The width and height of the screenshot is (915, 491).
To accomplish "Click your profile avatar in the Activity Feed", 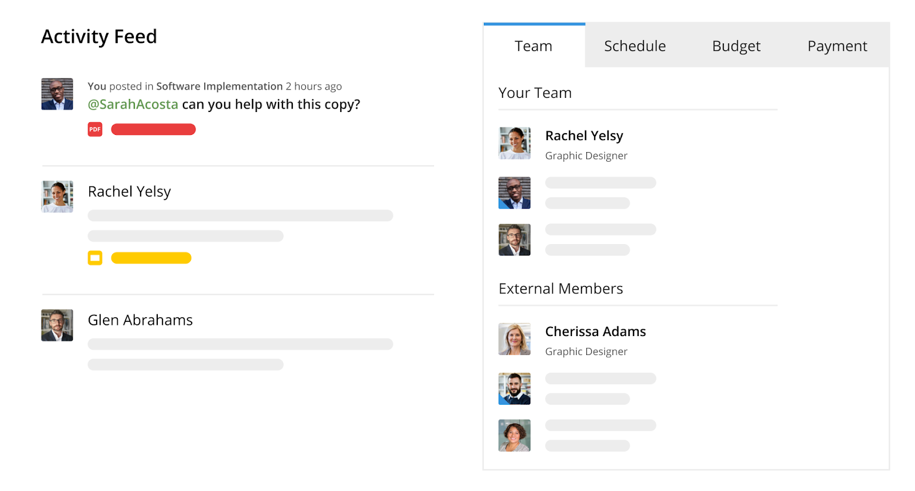I will click(x=57, y=93).
